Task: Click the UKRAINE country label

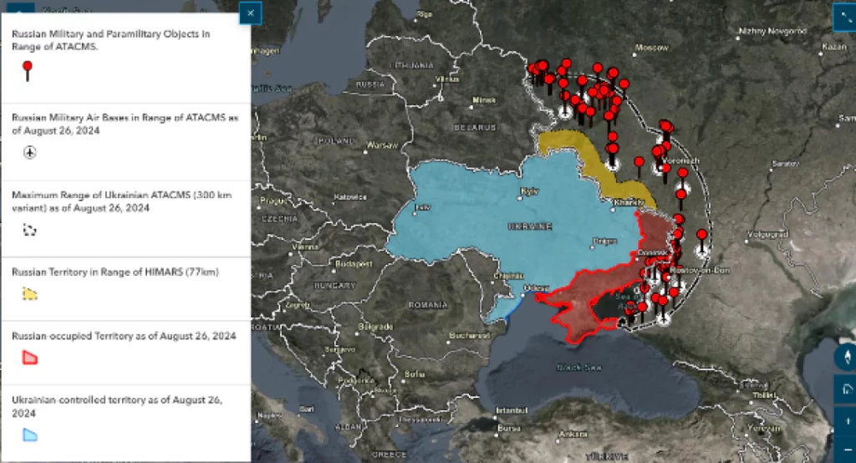Action: [x=529, y=226]
